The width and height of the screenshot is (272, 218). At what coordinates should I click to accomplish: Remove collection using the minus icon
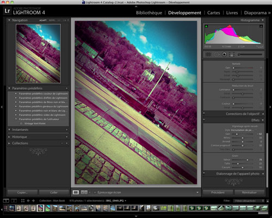[62, 143]
